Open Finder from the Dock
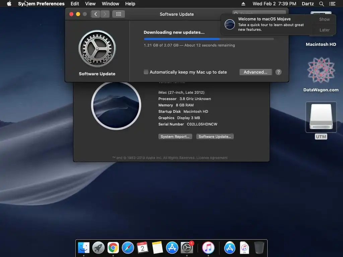Screen dimensions: 343x257 pos(83,248)
